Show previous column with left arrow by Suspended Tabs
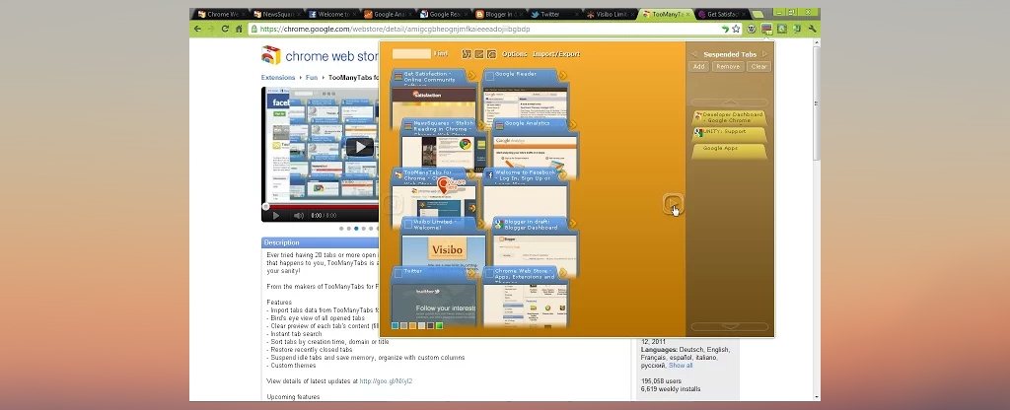This screenshot has height=410, width=1010. coord(693,54)
